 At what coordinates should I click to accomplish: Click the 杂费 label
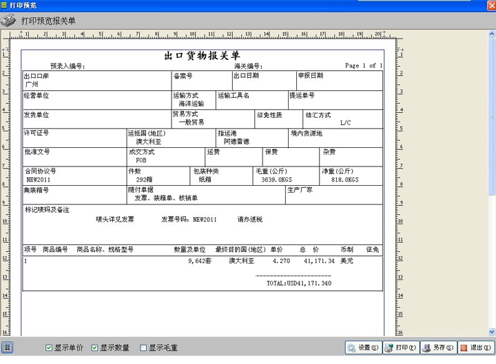pos(329,152)
